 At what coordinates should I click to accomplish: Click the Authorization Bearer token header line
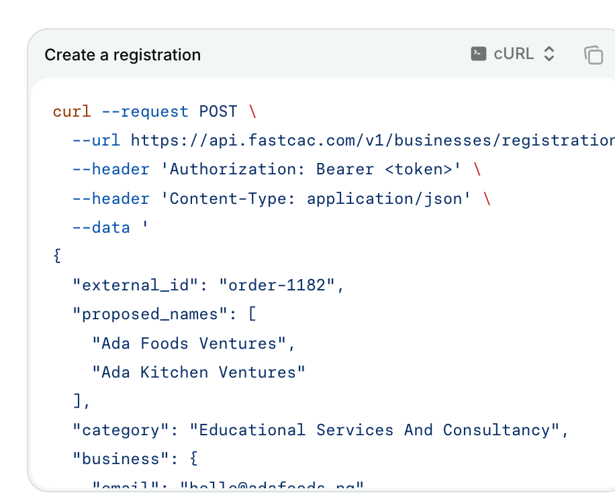(277, 169)
